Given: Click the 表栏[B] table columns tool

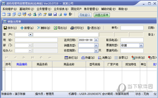Looking at the screenshot, I should click(71, 58).
